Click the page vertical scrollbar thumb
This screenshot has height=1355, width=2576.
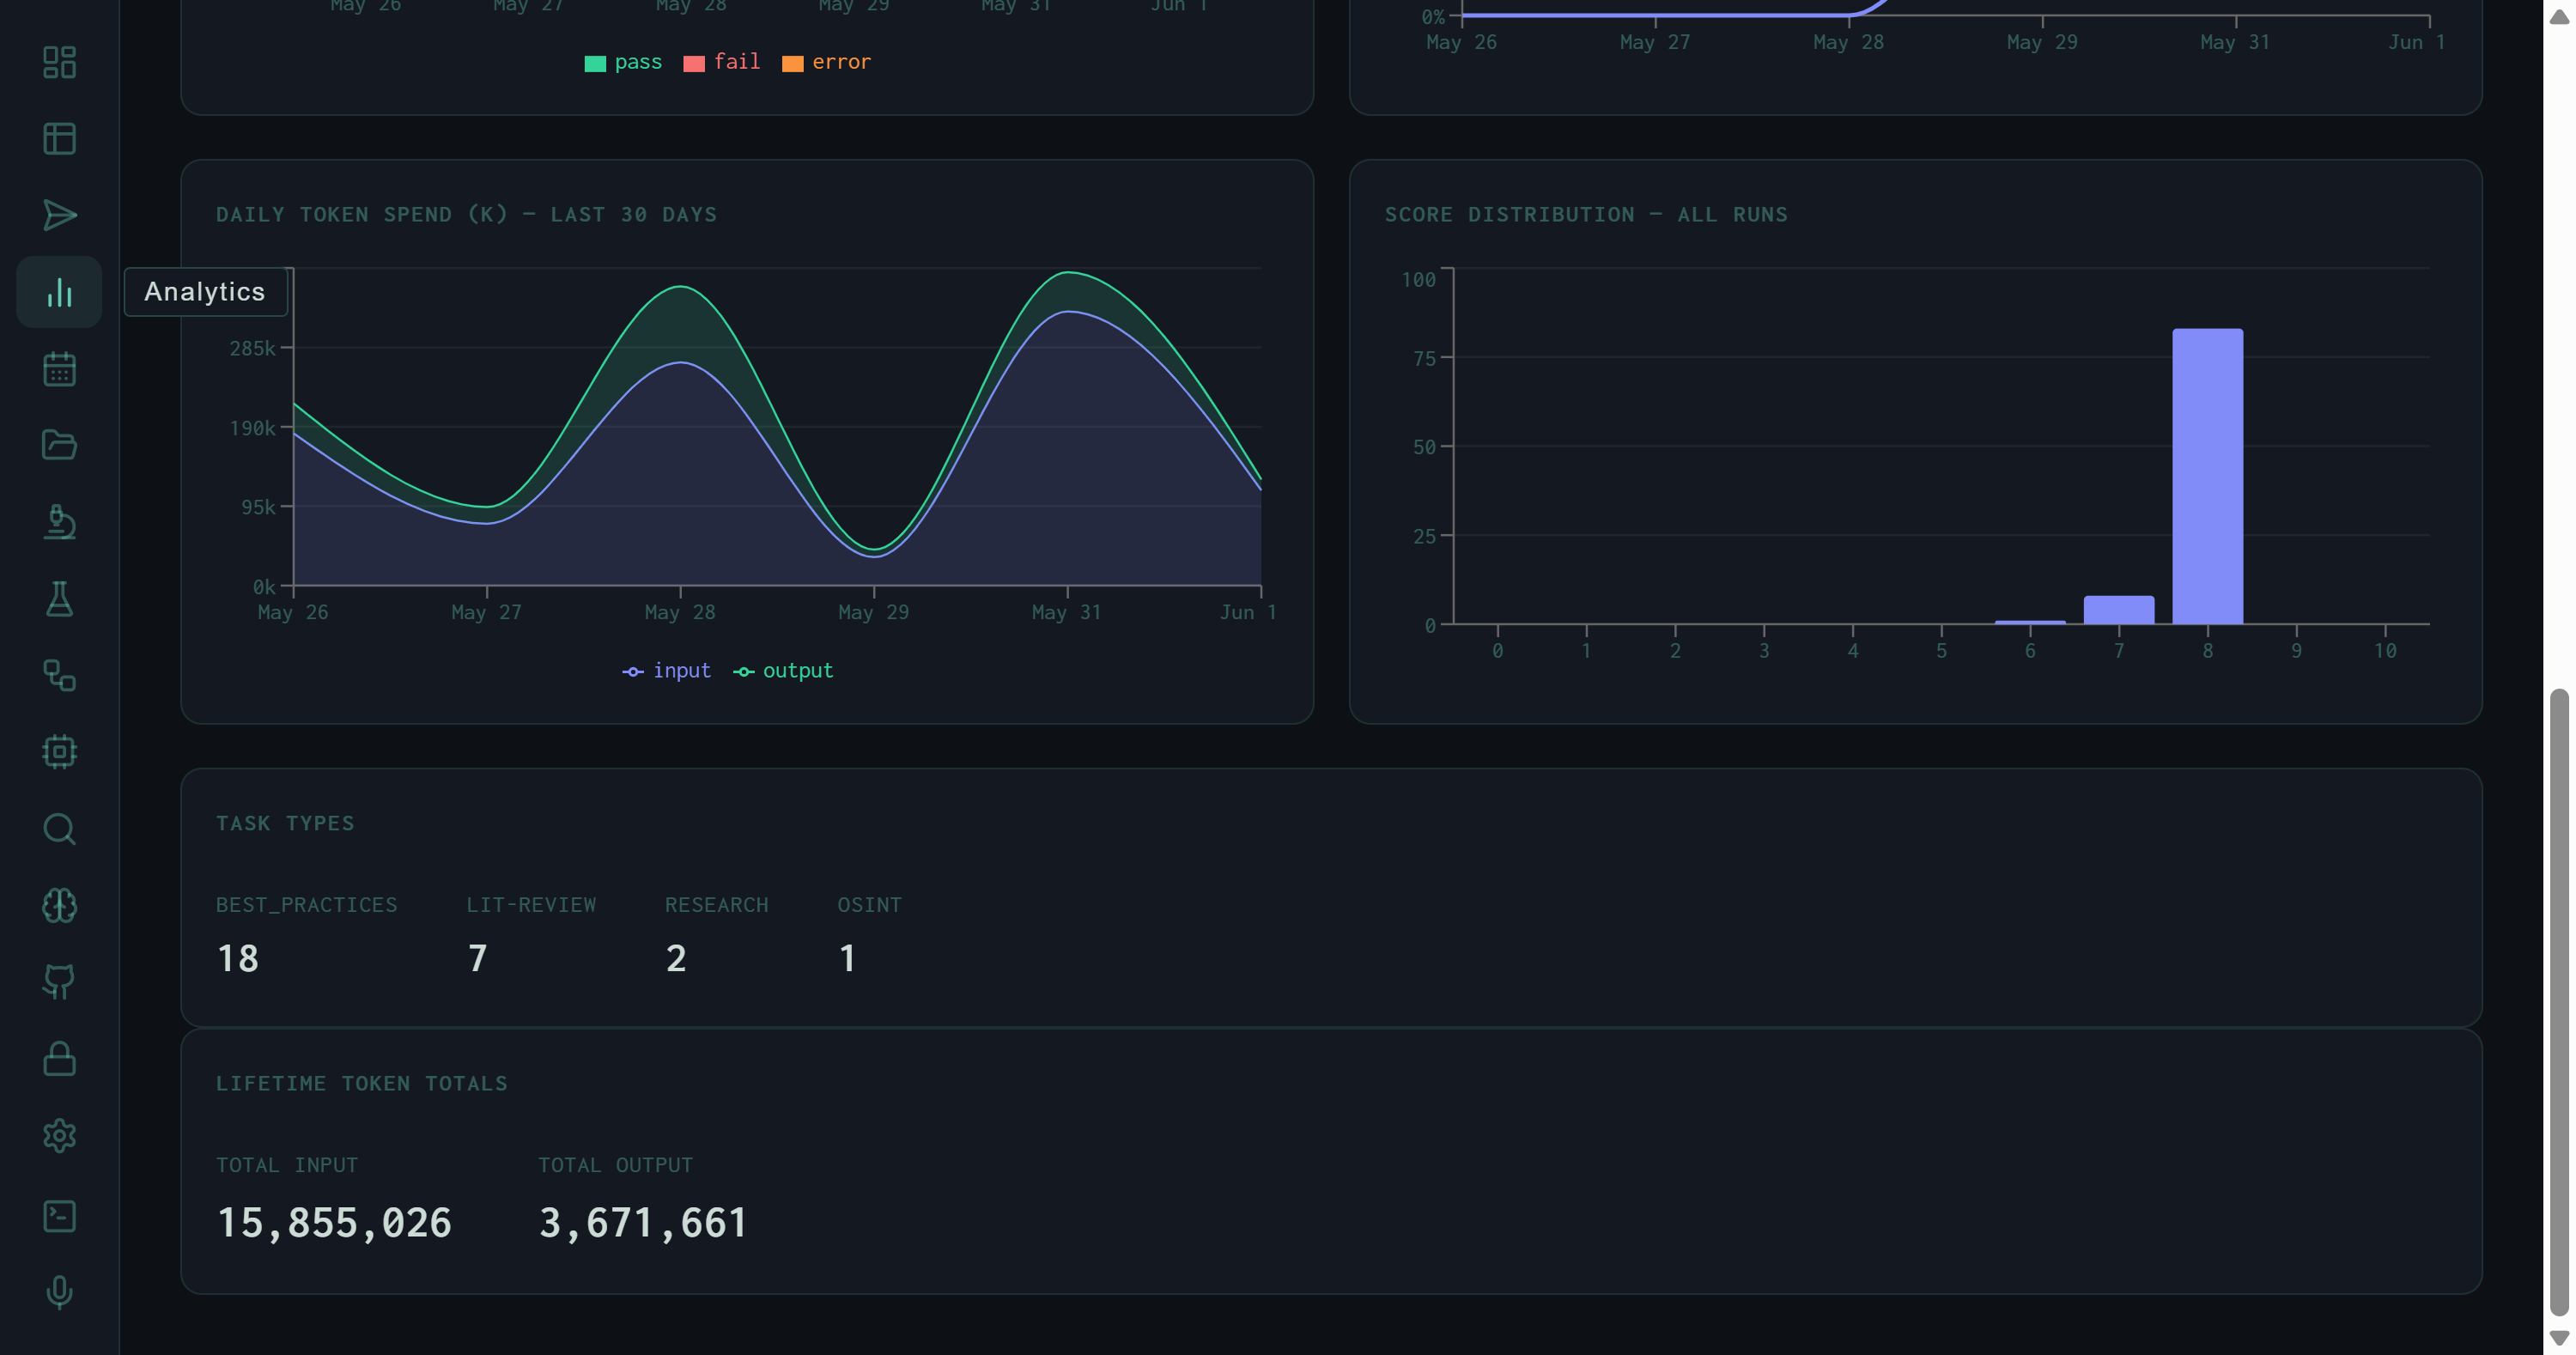coord(2559,1002)
